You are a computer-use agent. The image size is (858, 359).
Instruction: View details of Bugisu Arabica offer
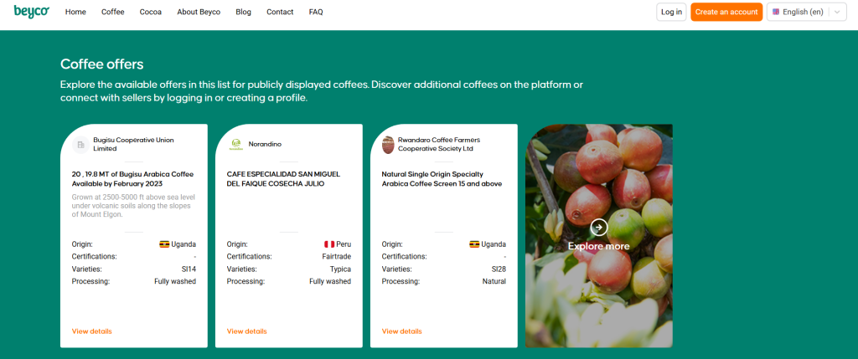[92, 331]
